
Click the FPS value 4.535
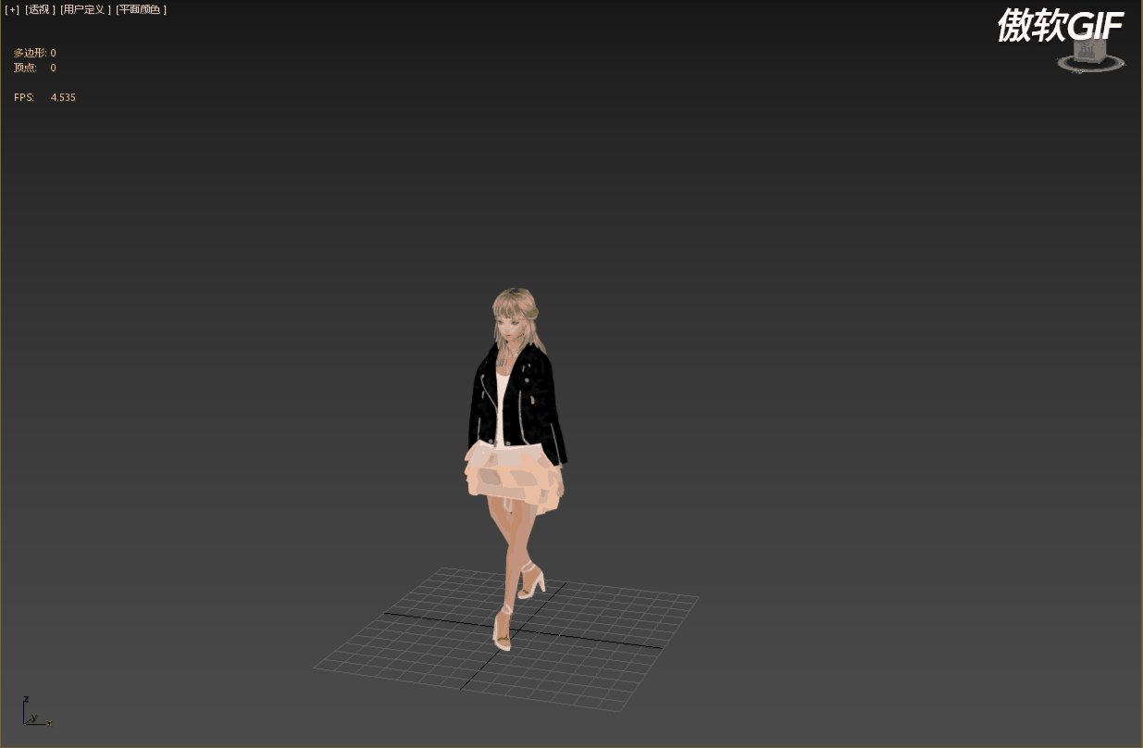[63, 97]
